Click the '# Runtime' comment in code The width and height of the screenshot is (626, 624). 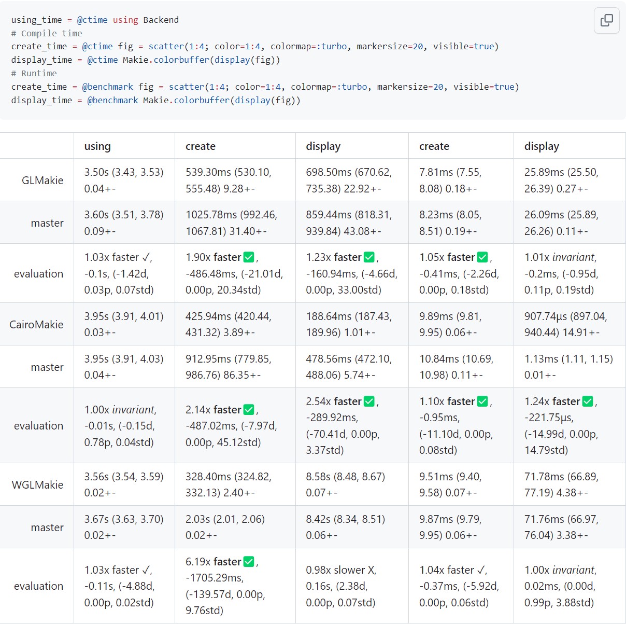(x=34, y=74)
